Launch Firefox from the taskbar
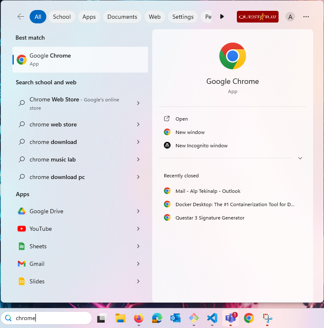Image resolution: width=324 pixels, height=328 pixels. click(138, 318)
